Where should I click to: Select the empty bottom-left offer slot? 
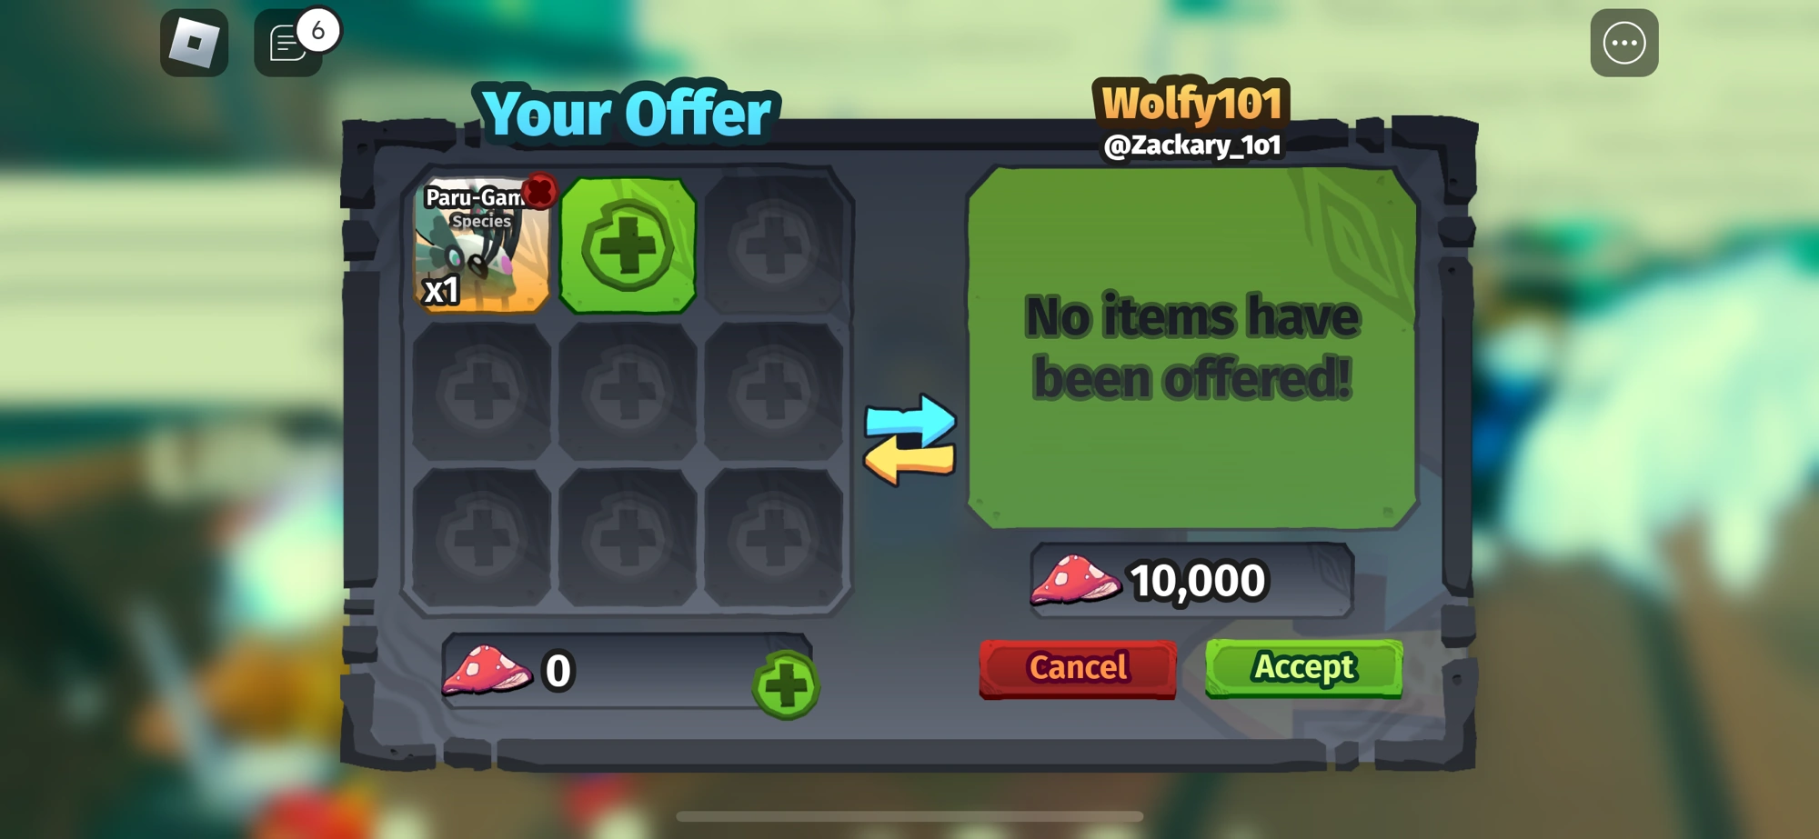point(482,537)
